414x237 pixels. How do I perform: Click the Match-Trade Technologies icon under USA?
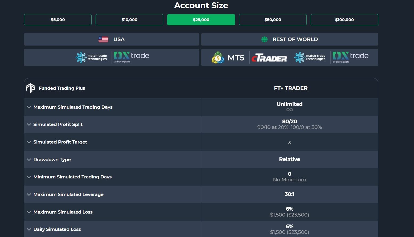[92, 57]
